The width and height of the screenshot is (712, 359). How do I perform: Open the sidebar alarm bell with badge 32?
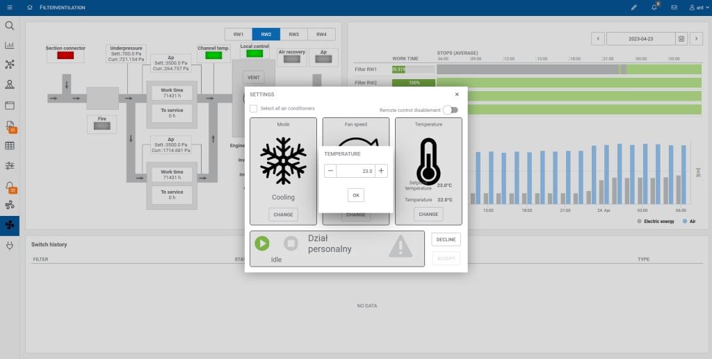[x=10, y=187]
